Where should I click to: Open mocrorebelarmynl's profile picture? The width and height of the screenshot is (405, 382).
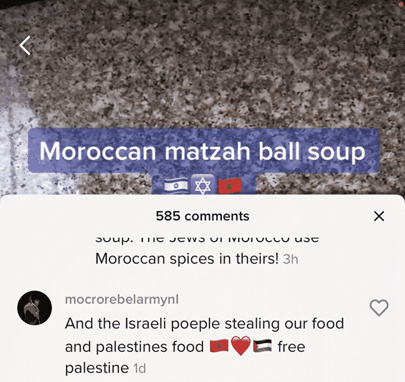(x=34, y=308)
